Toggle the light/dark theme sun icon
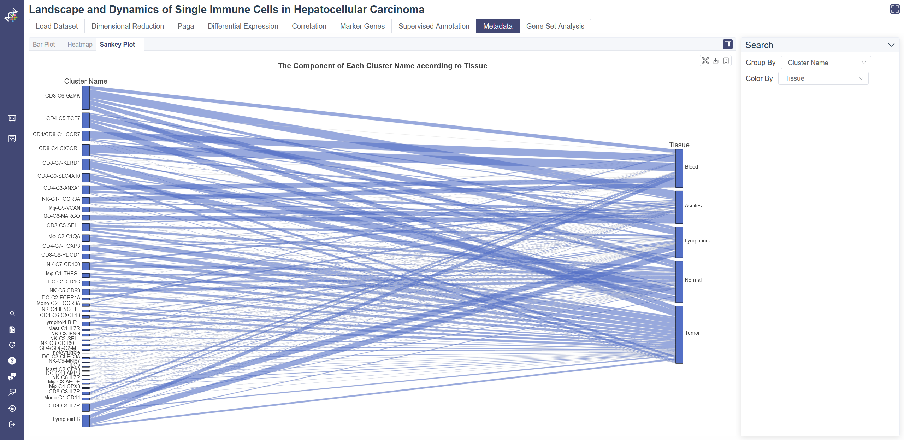This screenshot has width=904, height=440. [12, 313]
